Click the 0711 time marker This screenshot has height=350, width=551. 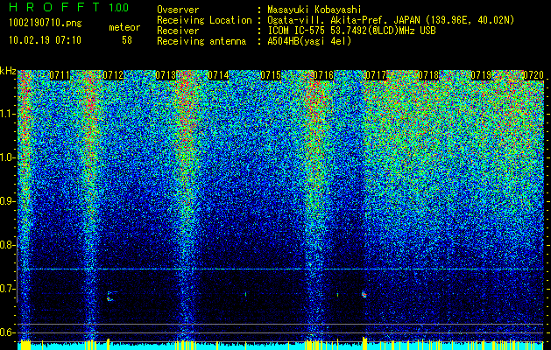(60, 75)
